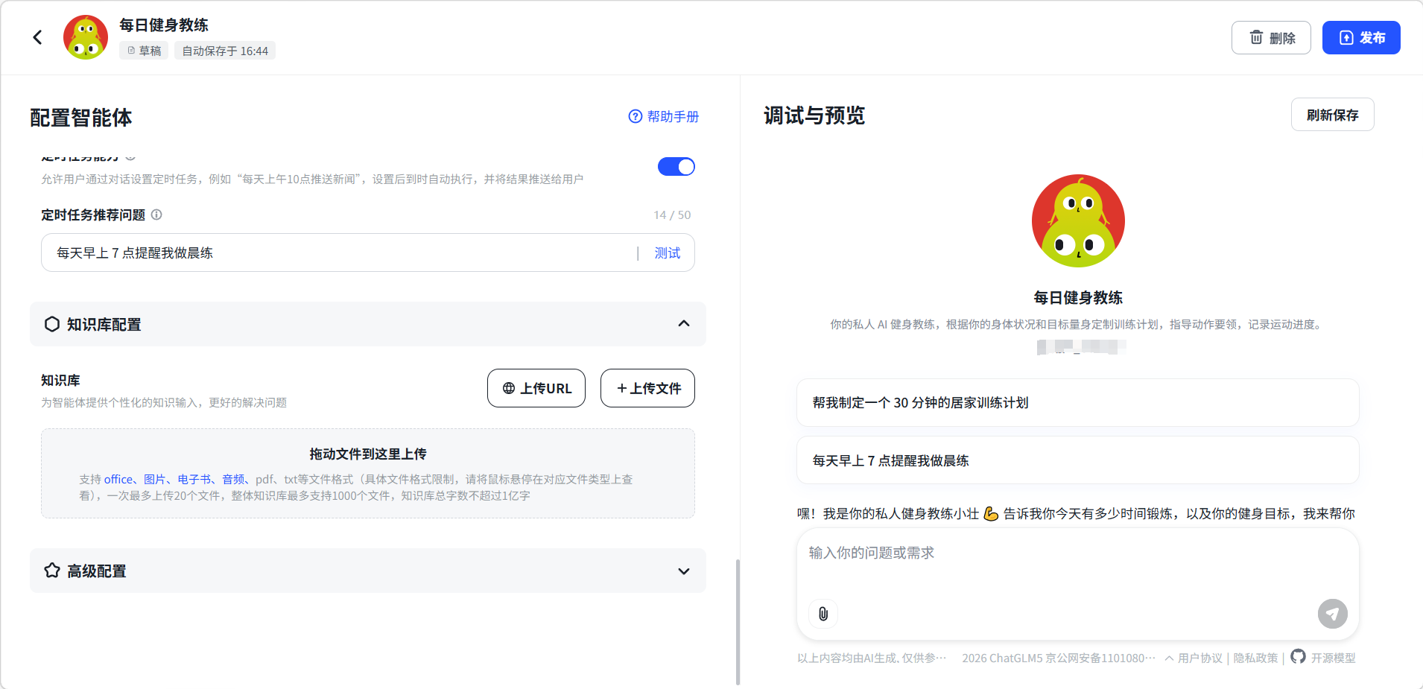
Task: Click the send message arrow icon
Action: coord(1332,614)
